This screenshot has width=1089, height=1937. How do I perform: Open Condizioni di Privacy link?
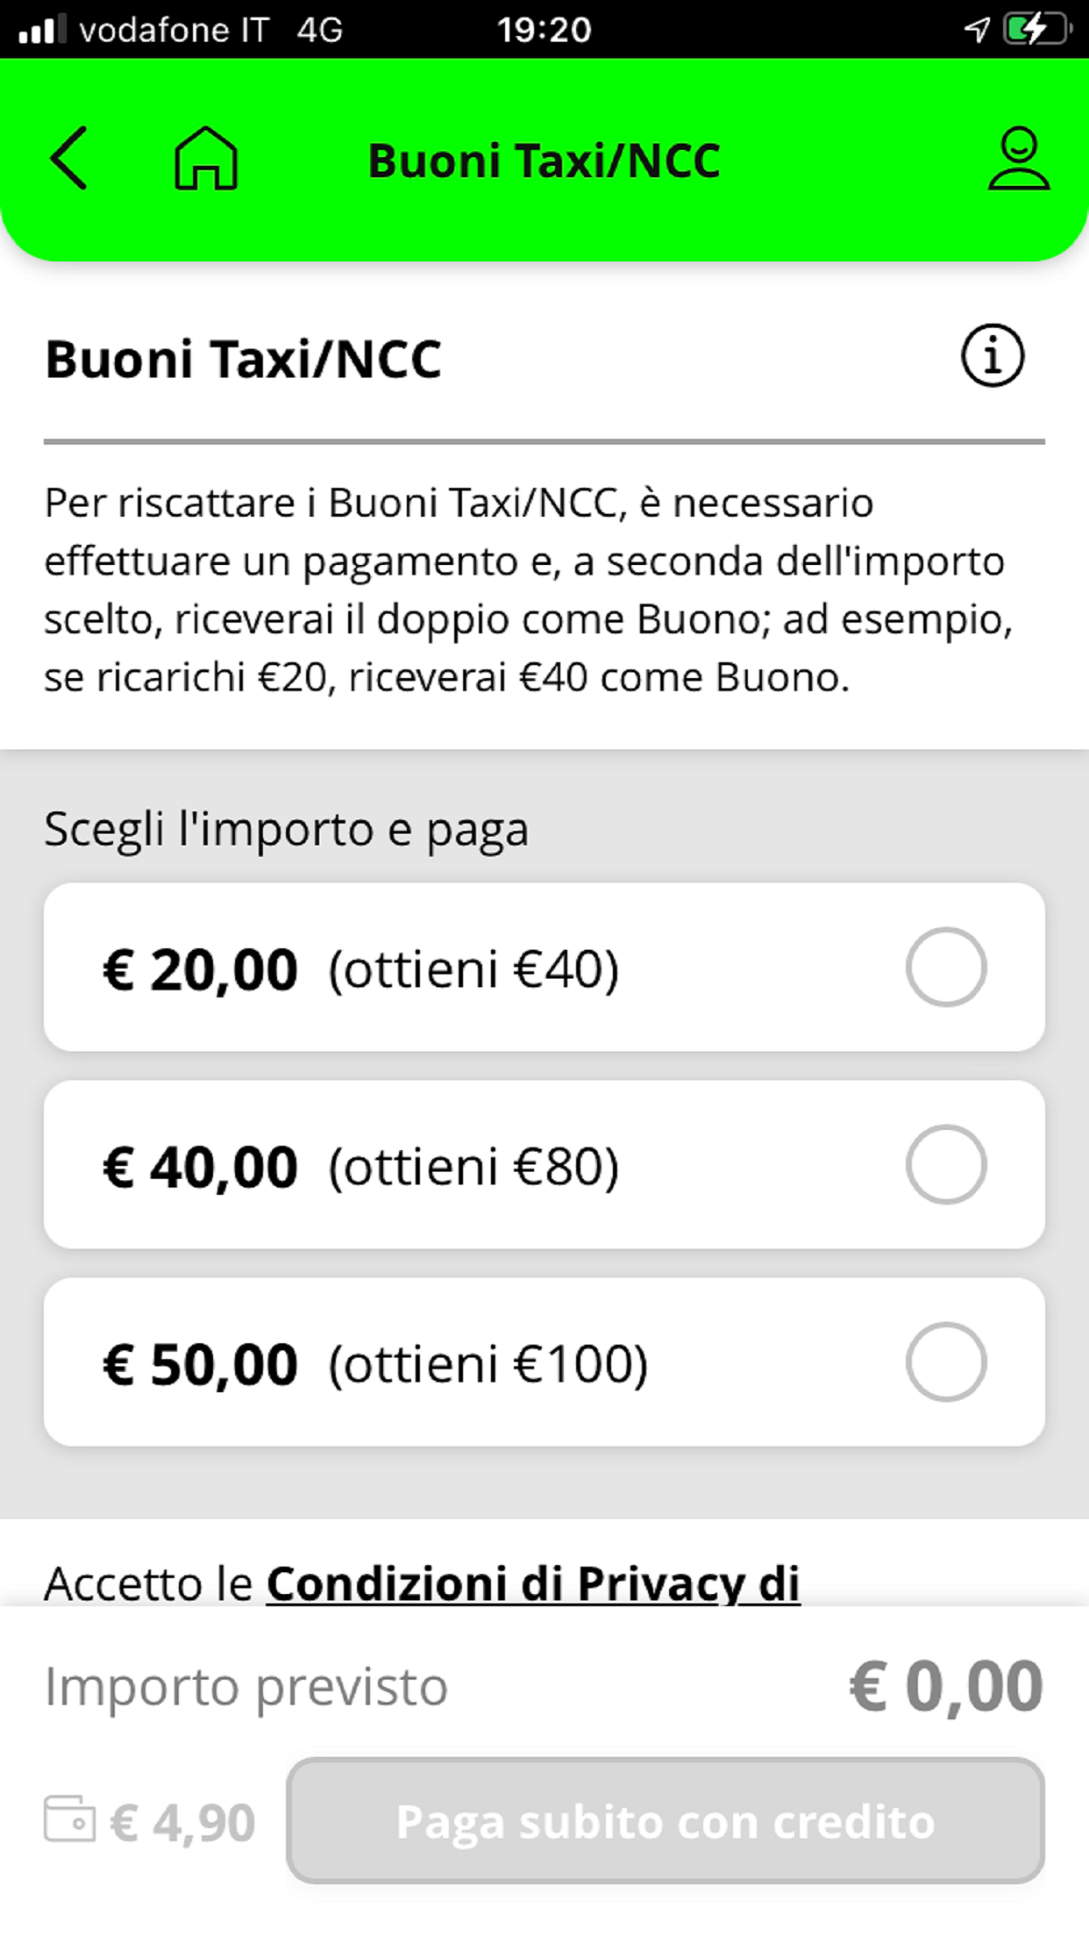[x=533, y=1584]
